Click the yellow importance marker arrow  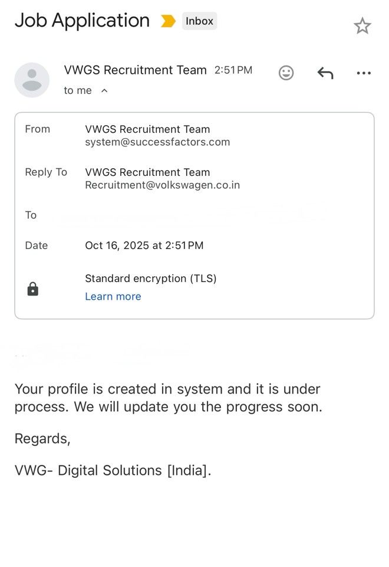click(x=168, y=21)
